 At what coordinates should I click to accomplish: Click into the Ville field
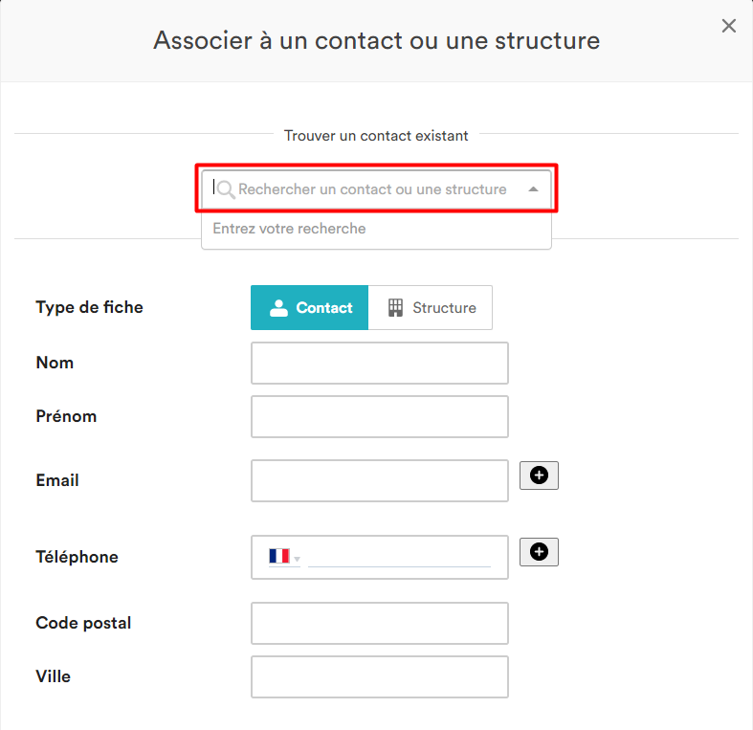click(379, 677)
